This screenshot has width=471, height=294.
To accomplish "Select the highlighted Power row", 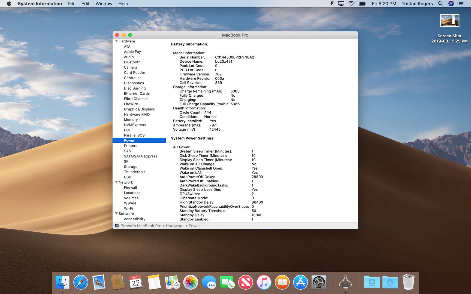I will click(x=139, y=140).
